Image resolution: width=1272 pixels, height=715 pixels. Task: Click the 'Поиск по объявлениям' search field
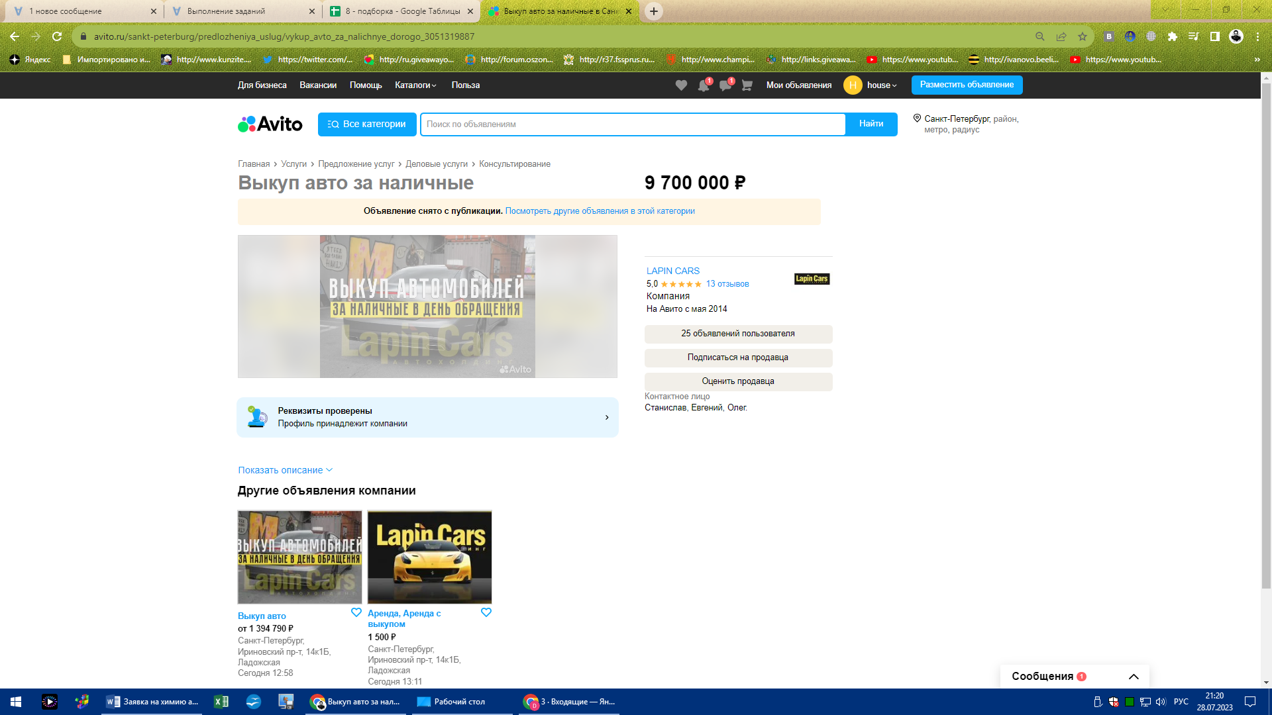pyautogui.click(x=633, y=124)
